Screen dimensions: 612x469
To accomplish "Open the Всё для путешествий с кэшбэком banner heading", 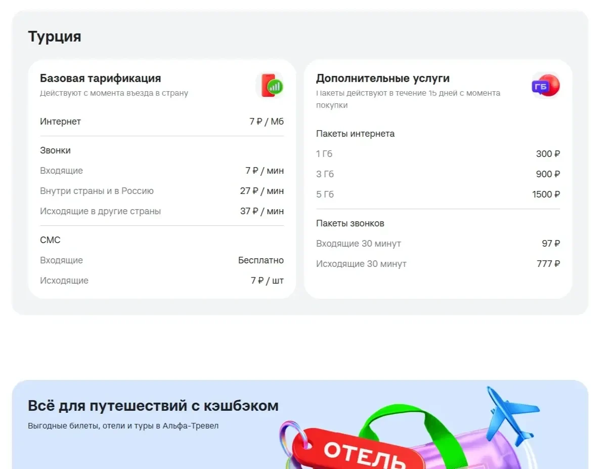I will tap(153, 406).
